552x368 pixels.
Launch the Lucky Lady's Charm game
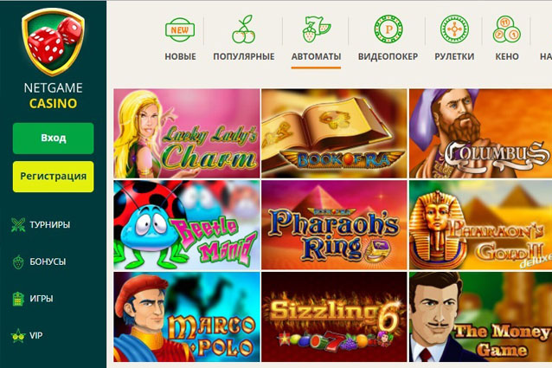point(187,133)
